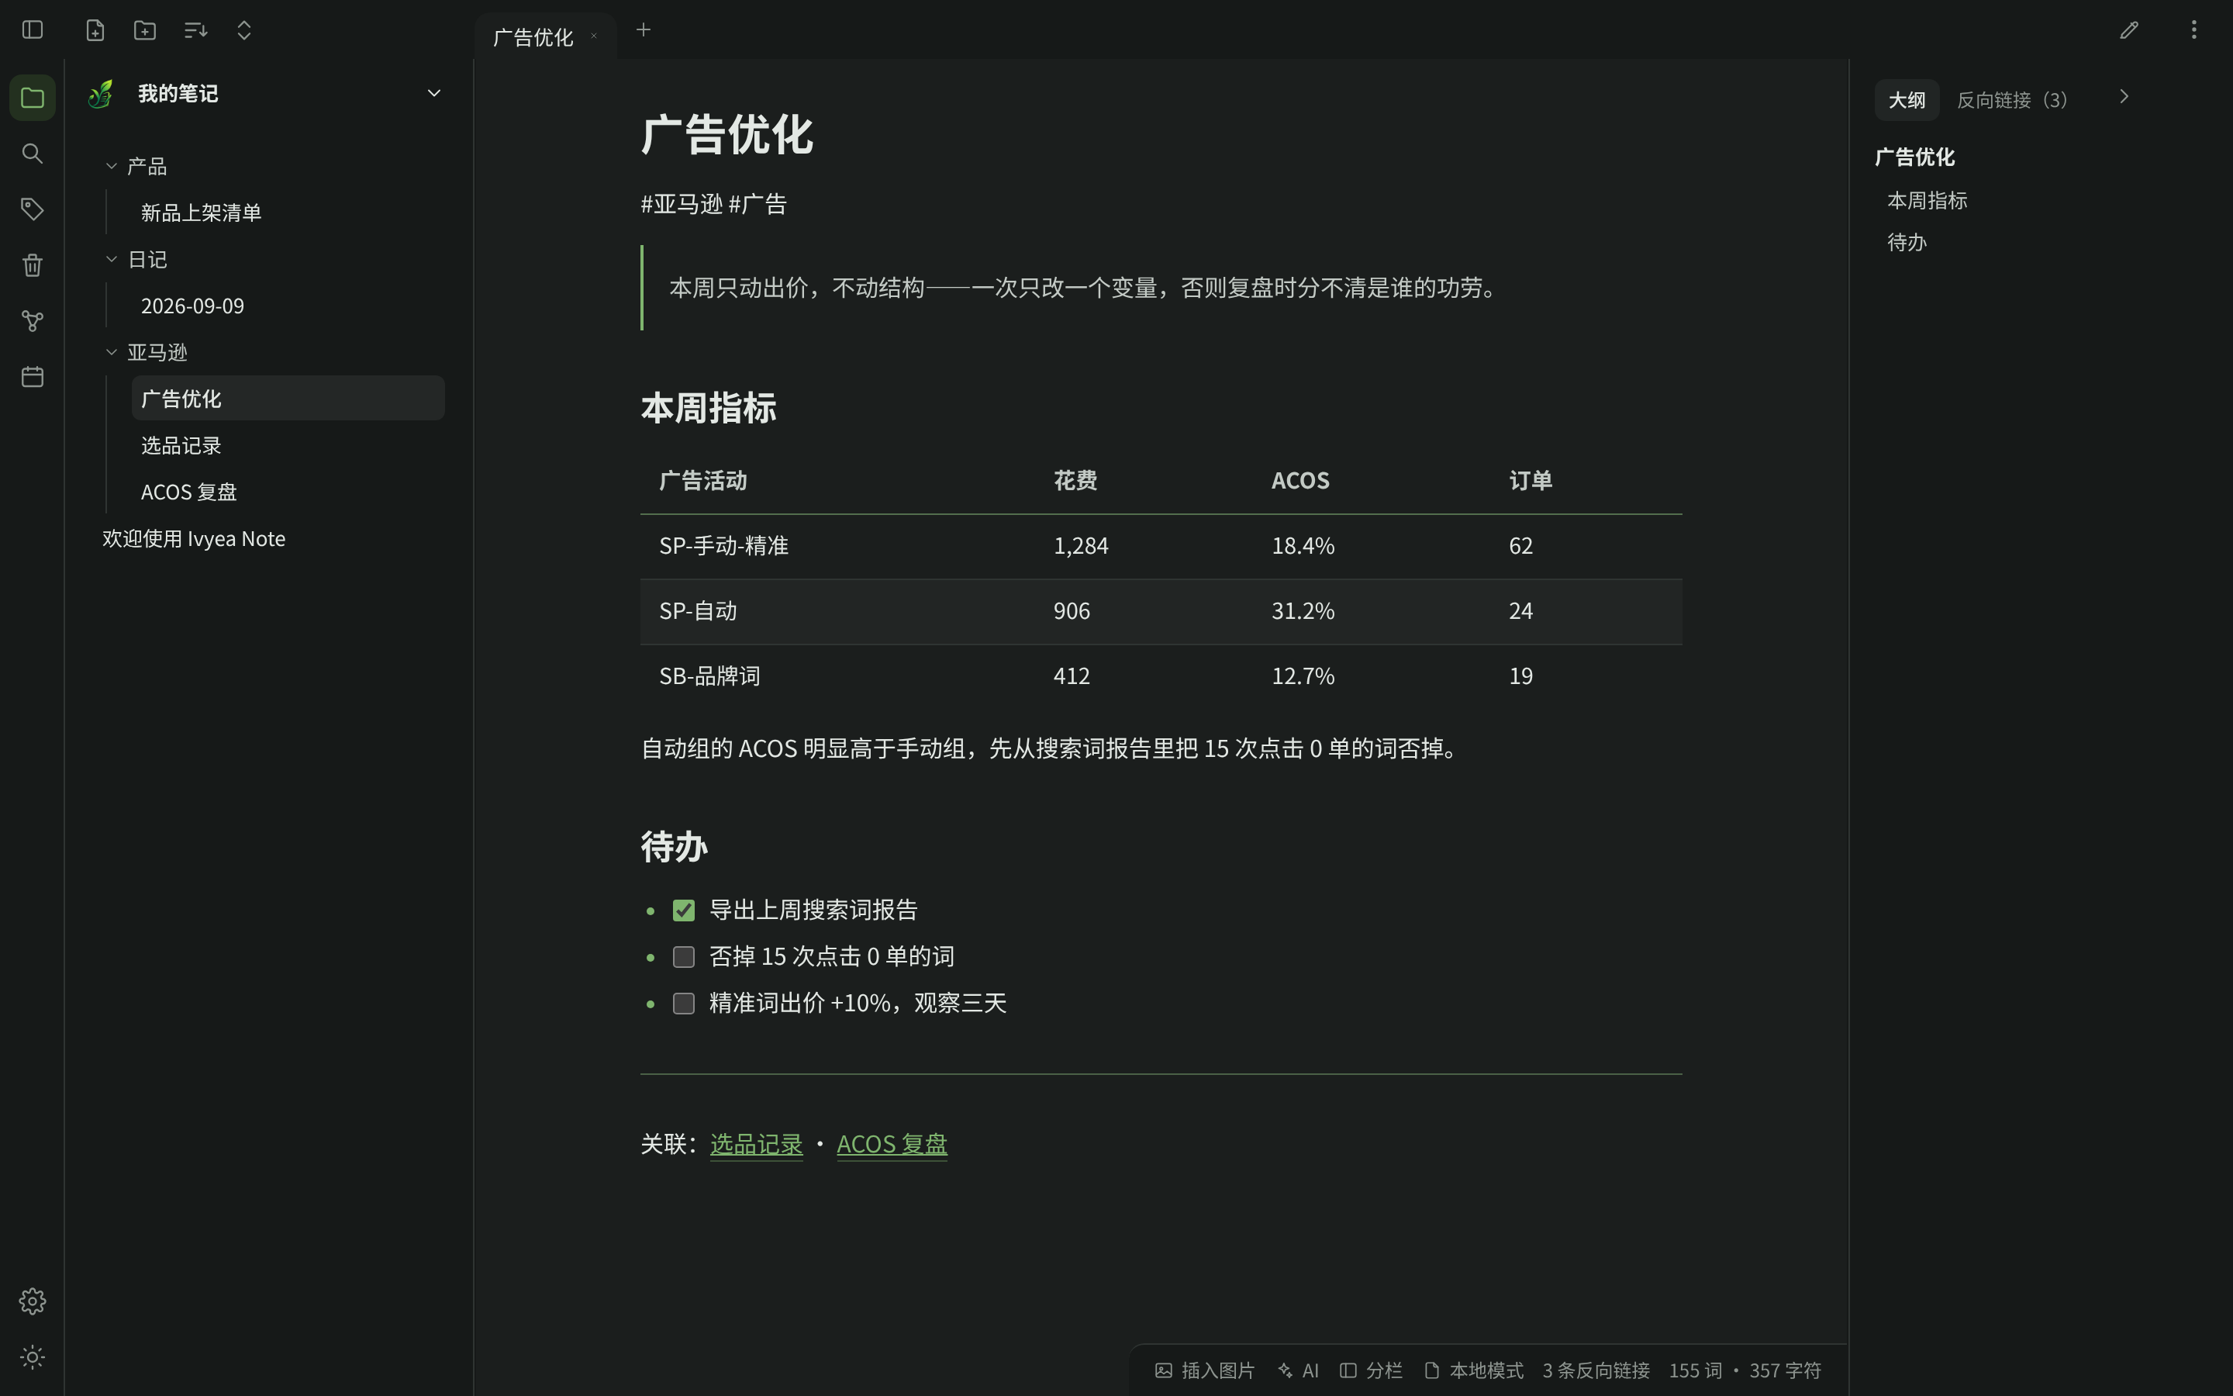Jump to 待办 in the outline
This screenshot has height=1396, width=2233.
(1907, 242)
